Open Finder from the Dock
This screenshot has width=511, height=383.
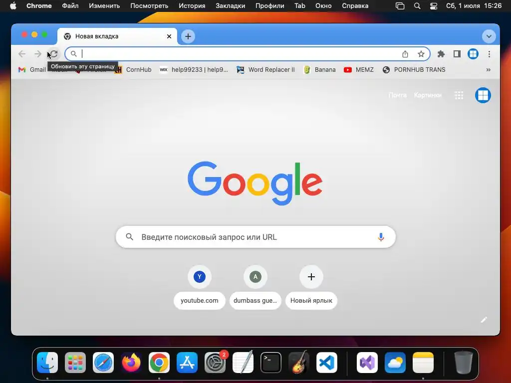tap(47, 363)
